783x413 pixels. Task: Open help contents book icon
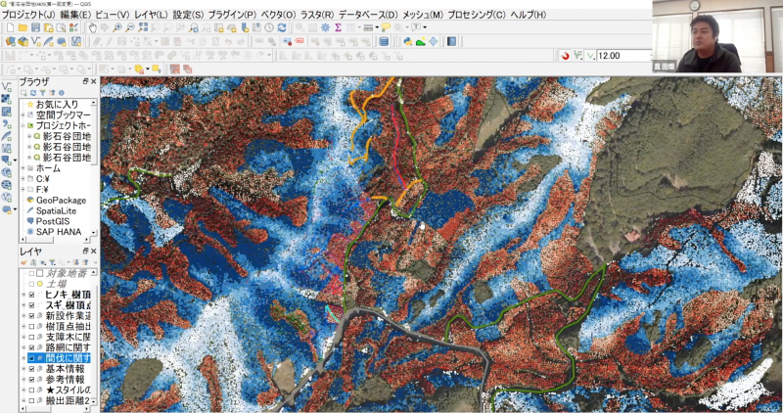451,42
